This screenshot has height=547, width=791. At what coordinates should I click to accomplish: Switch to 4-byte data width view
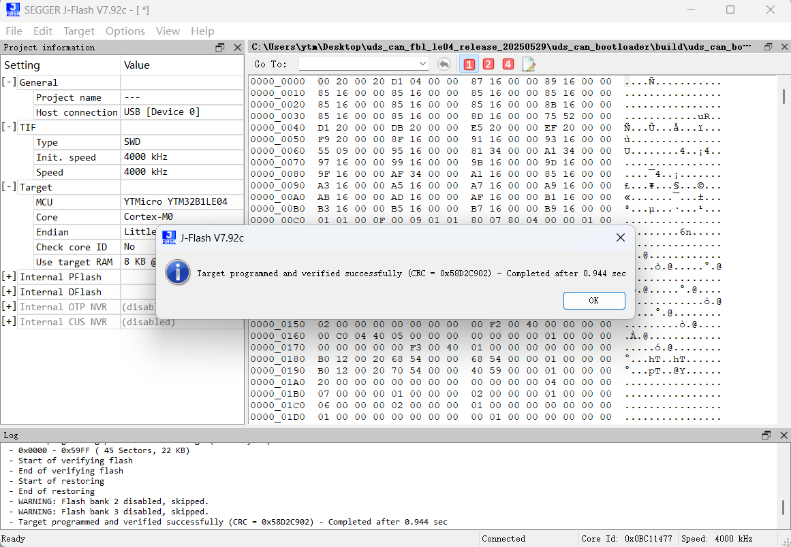point(508,64)
